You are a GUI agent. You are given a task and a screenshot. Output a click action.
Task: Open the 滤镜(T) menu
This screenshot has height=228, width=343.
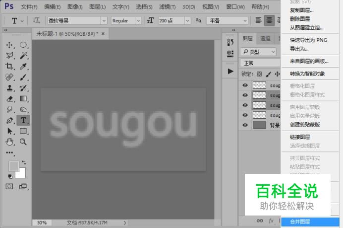click(168, 7)
